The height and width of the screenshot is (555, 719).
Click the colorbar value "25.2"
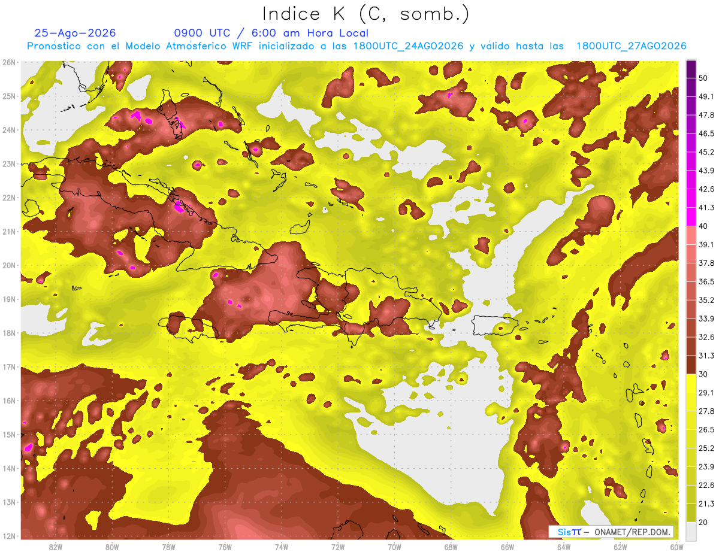706,448
